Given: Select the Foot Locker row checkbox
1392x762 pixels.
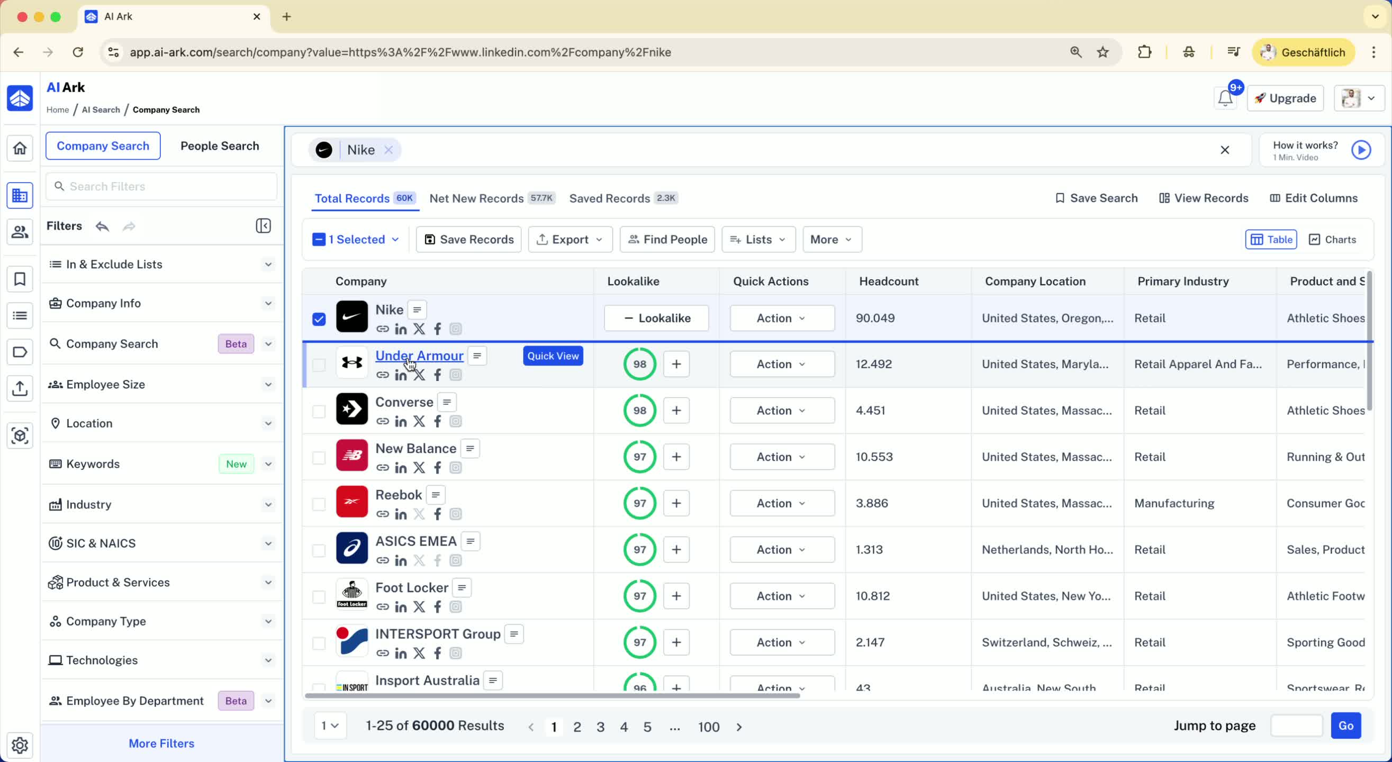Looking at the screenshot, I should [x=319, y=596].
